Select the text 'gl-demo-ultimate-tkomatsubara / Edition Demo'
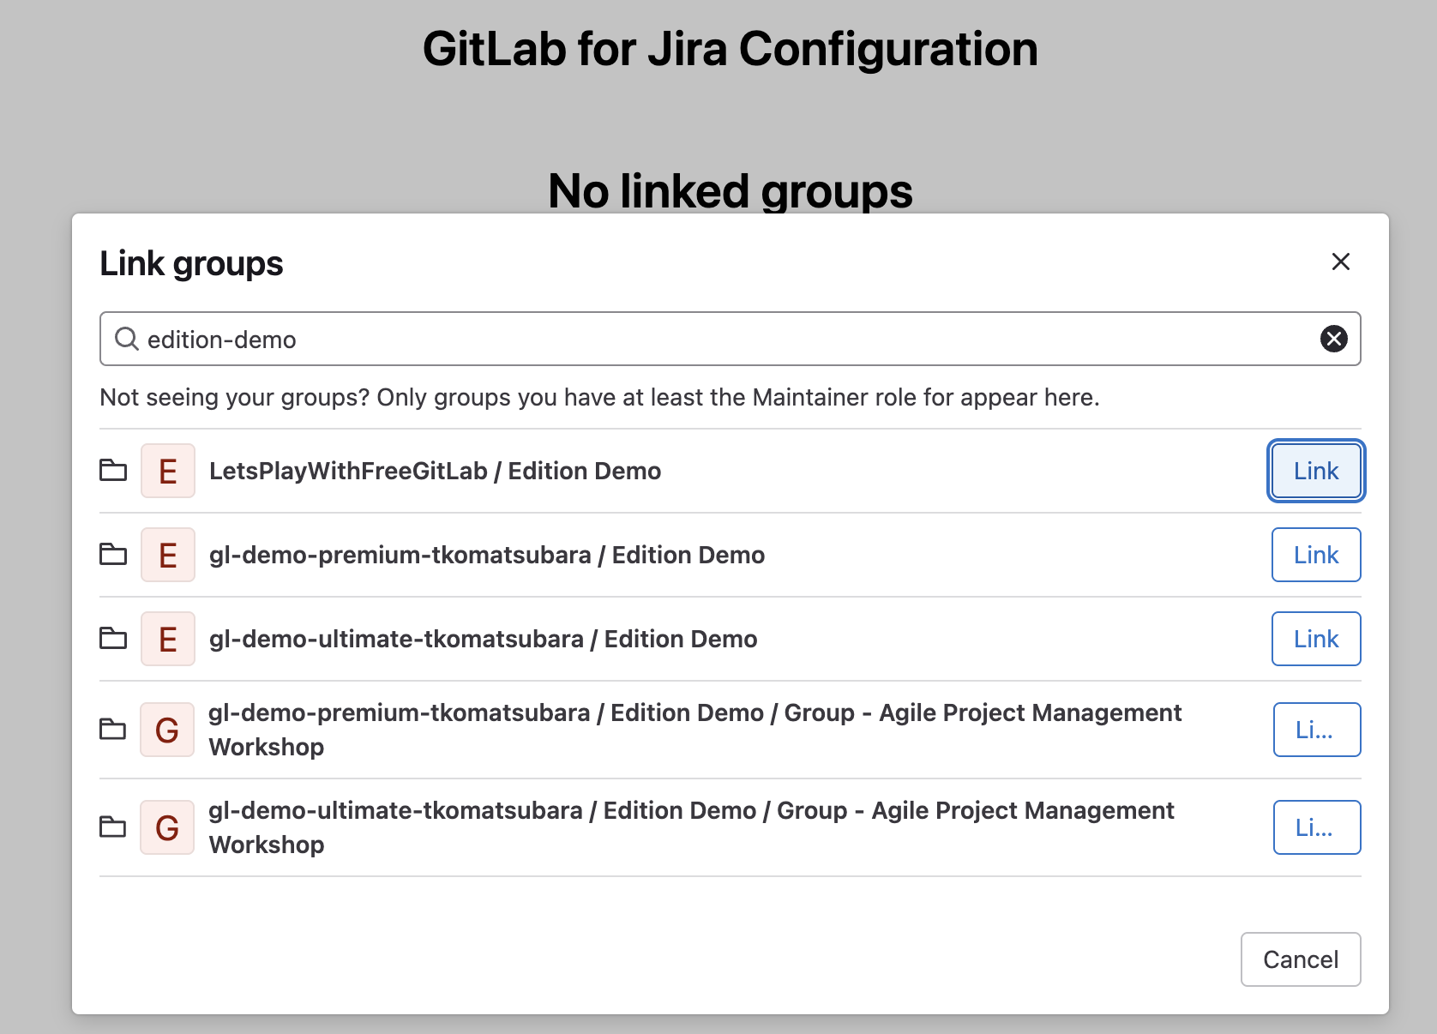 click(483, 639)
